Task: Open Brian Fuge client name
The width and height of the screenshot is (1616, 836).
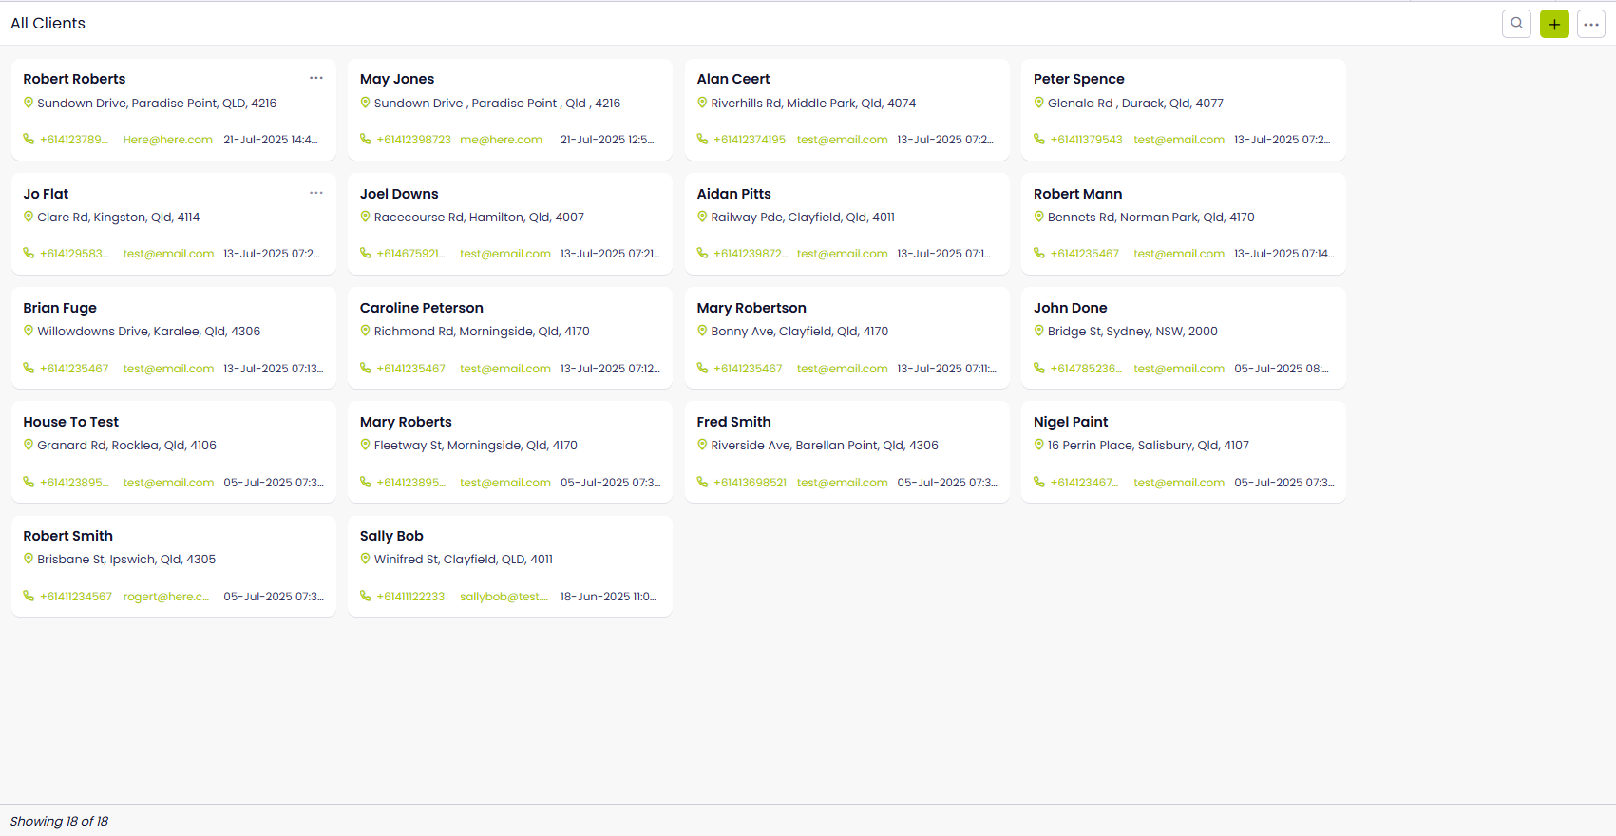Action: [x=60, y=308]
